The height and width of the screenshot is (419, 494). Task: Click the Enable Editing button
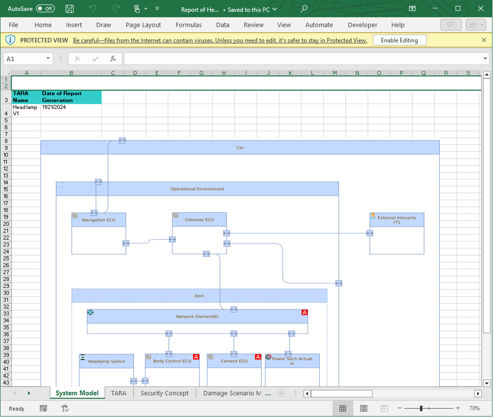coord(398,40)
